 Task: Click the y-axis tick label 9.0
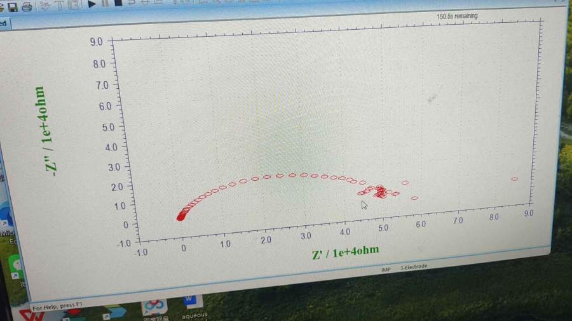click(97, 42)
